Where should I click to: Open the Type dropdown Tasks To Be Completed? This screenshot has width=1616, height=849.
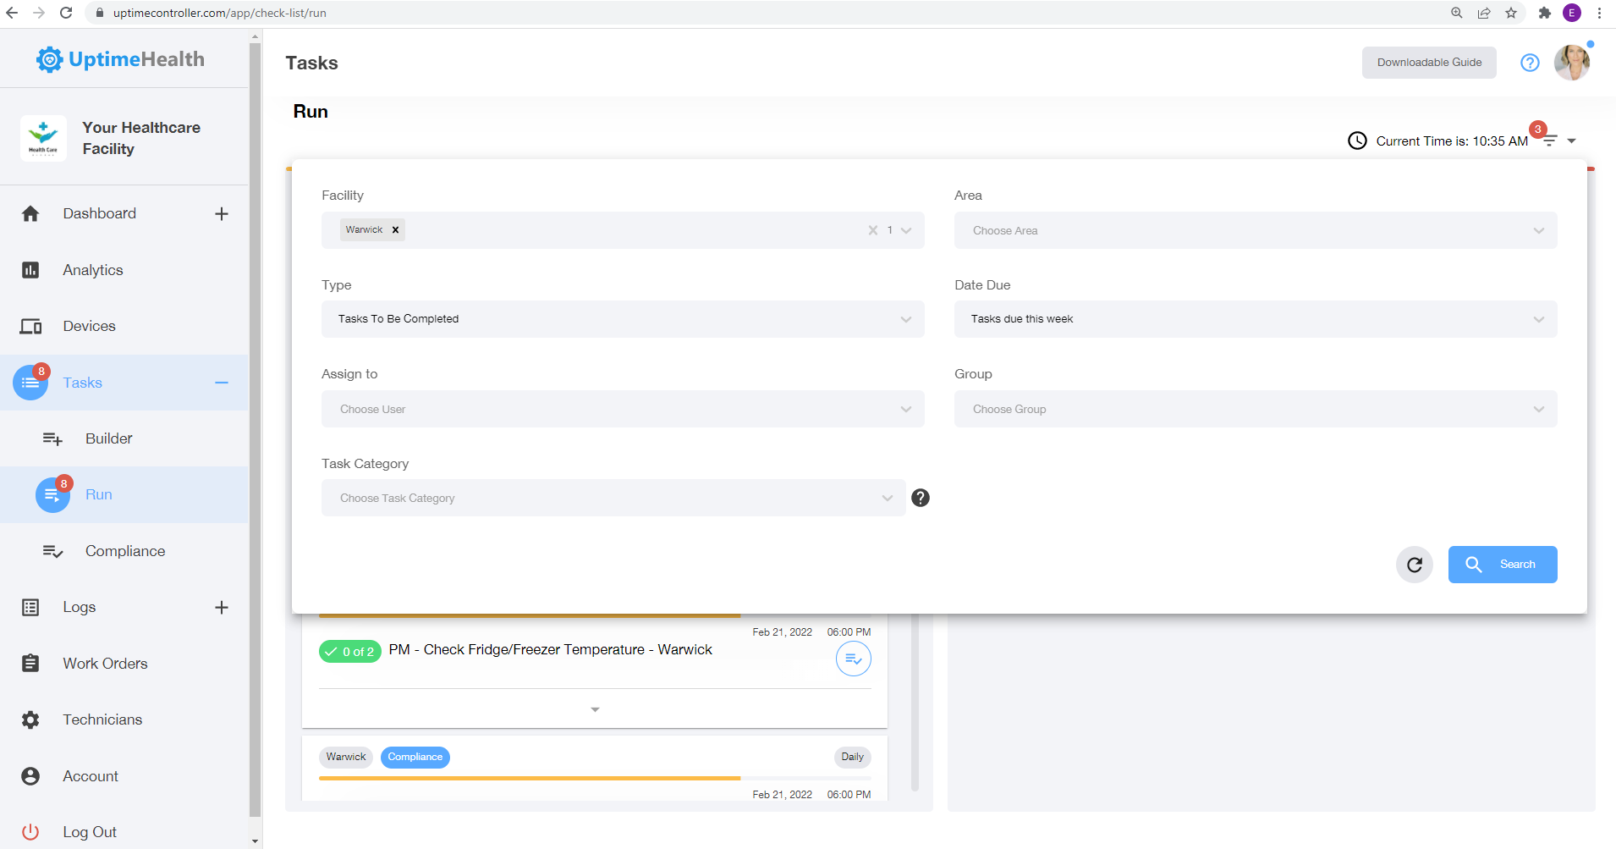[x=623, y=319]
